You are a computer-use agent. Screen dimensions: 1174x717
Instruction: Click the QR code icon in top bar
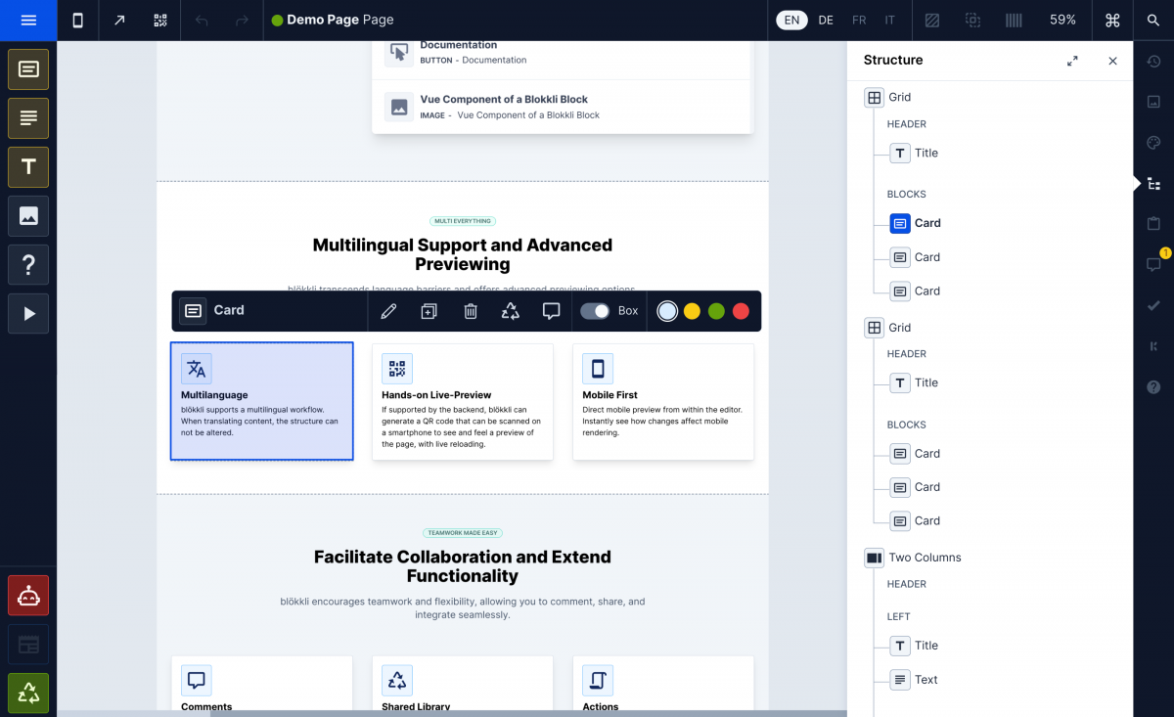tap(160, 20)
